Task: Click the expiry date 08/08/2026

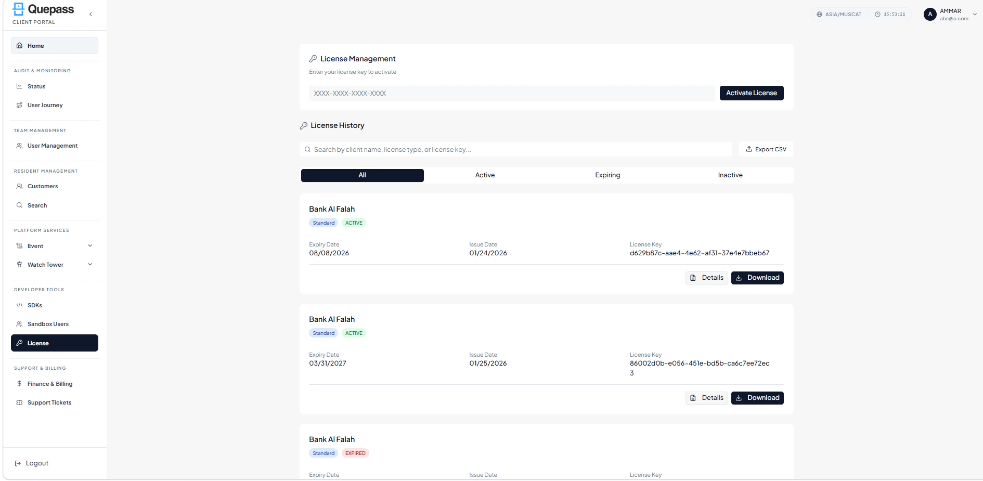Action: pyautogui.click(x=329, y=253)
